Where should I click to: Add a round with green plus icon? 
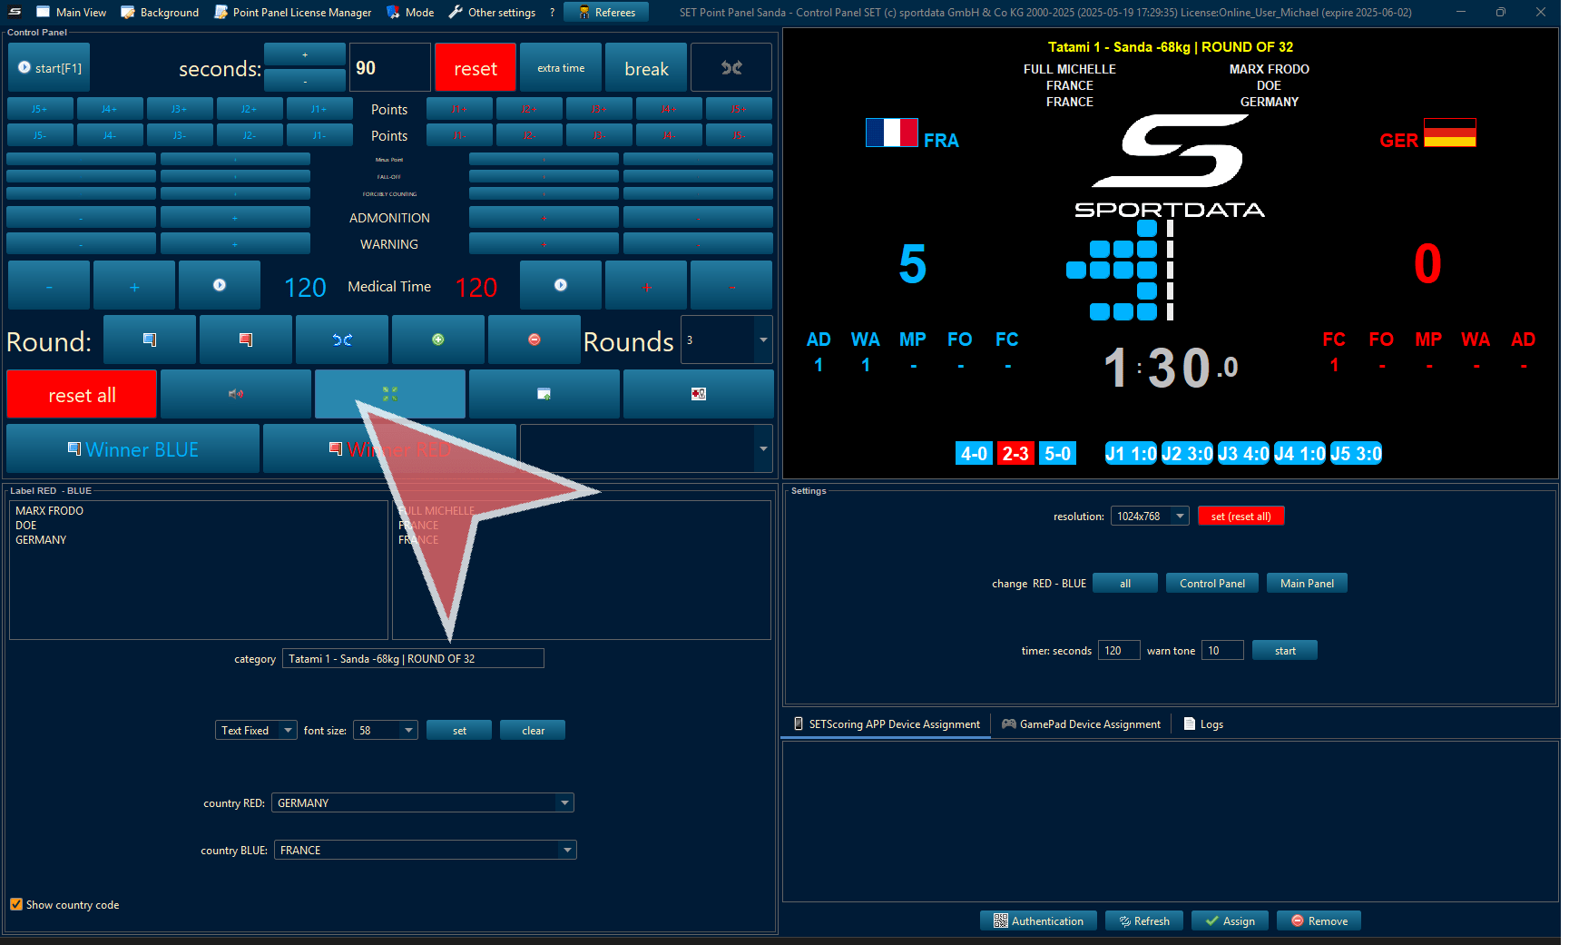(x=437, y=340)
